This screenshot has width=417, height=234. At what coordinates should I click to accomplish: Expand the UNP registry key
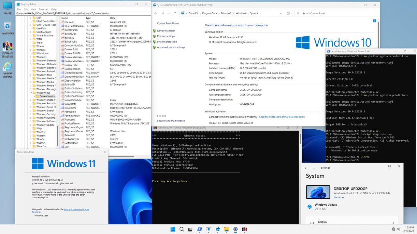click(x=31, y=18)
